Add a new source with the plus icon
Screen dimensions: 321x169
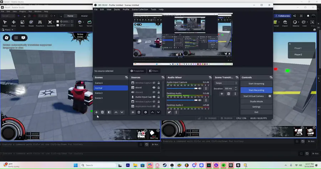coord(133,112)
